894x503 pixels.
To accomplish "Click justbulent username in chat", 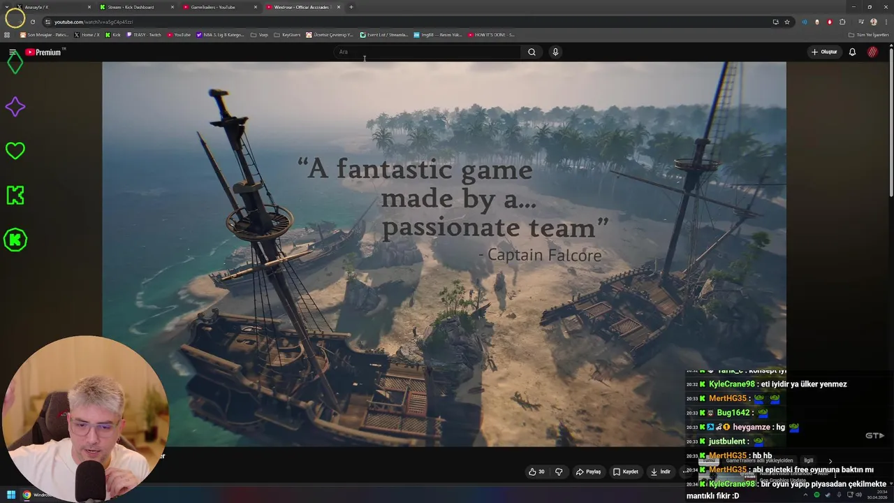I will [x=728, y=442].
